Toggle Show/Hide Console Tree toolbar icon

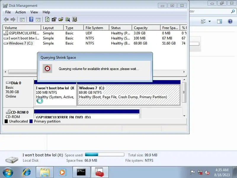pos(22,20)
